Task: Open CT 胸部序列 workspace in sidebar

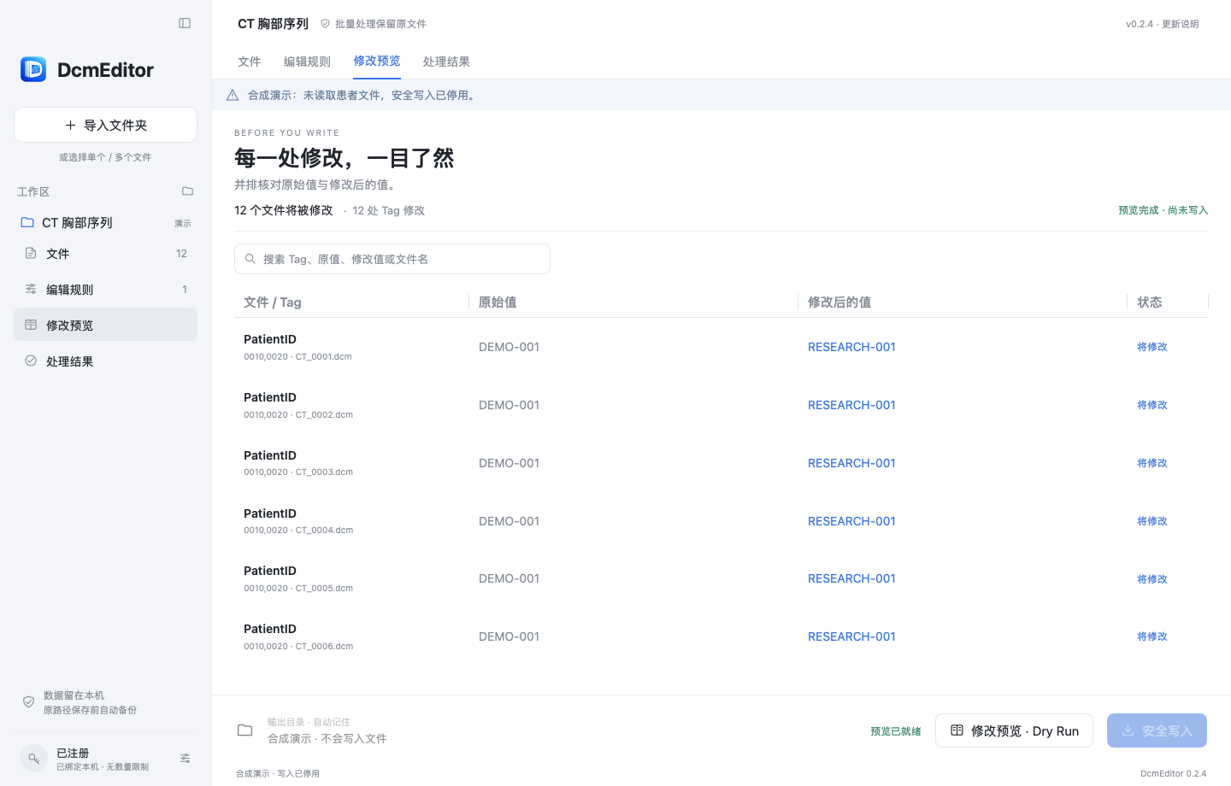Action: point(106,223)
